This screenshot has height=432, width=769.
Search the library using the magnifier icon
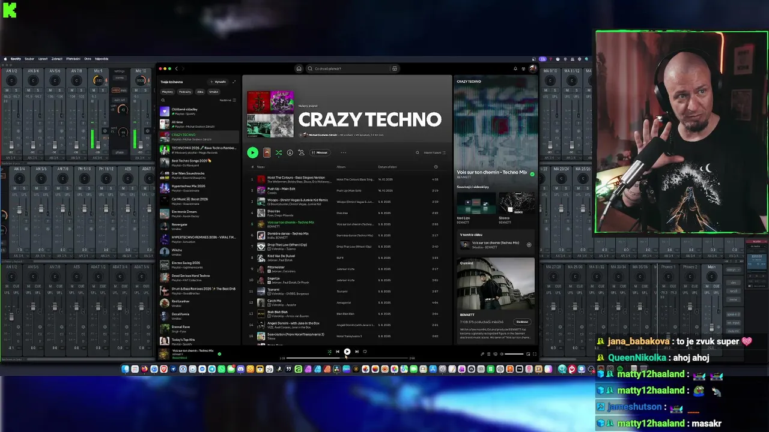click(163, 100)
